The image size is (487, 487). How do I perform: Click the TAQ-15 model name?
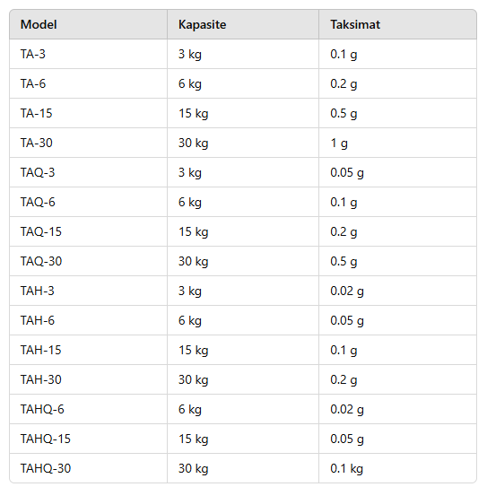coord(41,231)
